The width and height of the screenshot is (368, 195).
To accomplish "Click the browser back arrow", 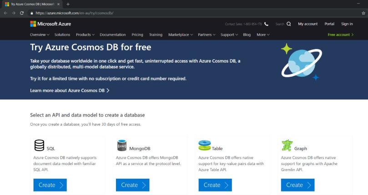I will (5, 13).
